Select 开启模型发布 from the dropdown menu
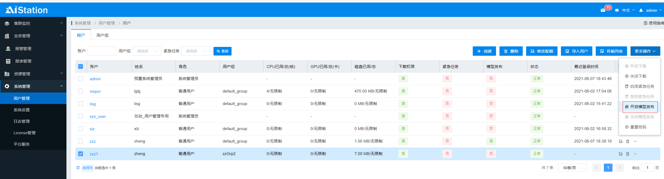 pyautogui.click(x=640, y=107)
